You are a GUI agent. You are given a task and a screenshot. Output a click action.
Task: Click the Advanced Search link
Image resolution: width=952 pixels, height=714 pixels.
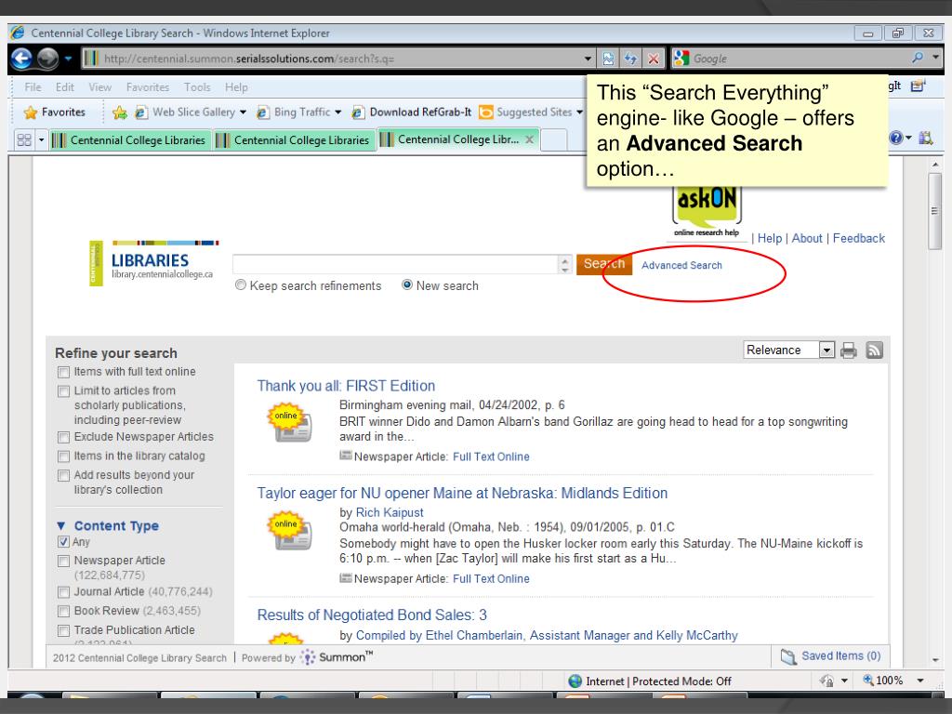pyautogui.click(x=681, y=265)
